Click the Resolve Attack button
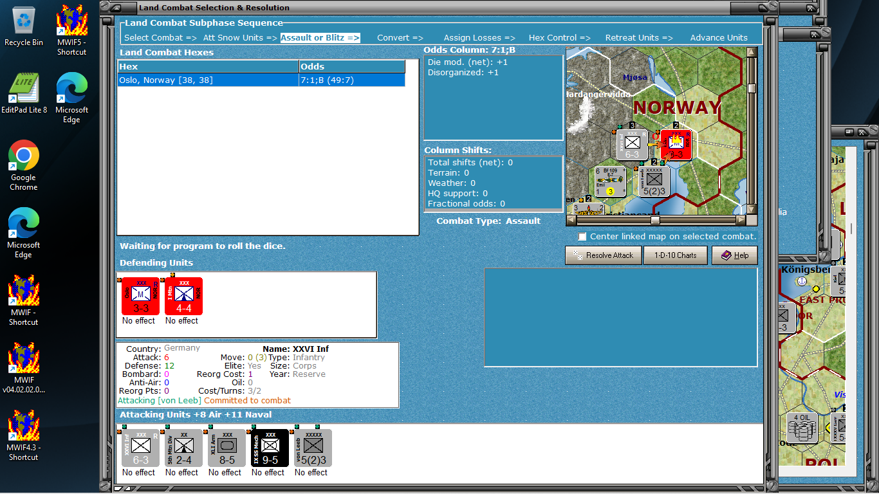Screen dimensions: 879x494 604,255
